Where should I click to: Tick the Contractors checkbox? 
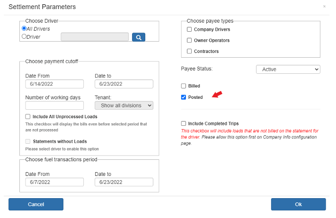click(189, 51)
